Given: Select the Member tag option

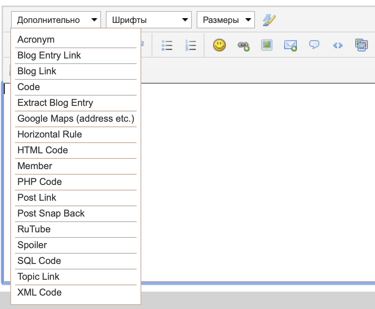Looking at the screenshot, I should pos(75,166).
